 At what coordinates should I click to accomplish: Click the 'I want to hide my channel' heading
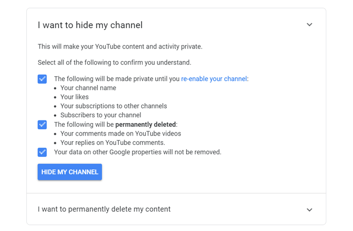(90, 25)
